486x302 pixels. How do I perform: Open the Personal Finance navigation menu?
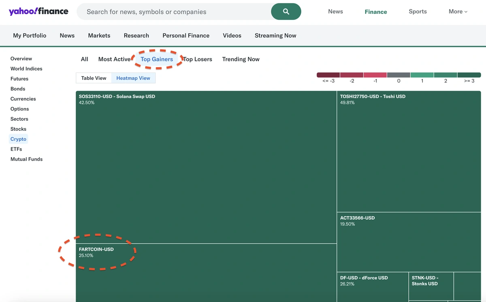coord(186,36)
